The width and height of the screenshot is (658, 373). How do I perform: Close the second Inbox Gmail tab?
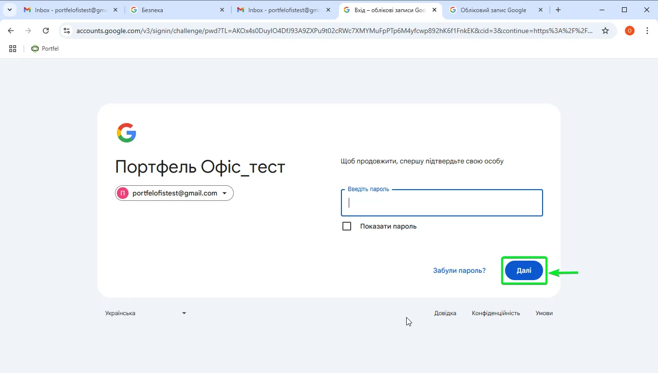tap(329, 10)
